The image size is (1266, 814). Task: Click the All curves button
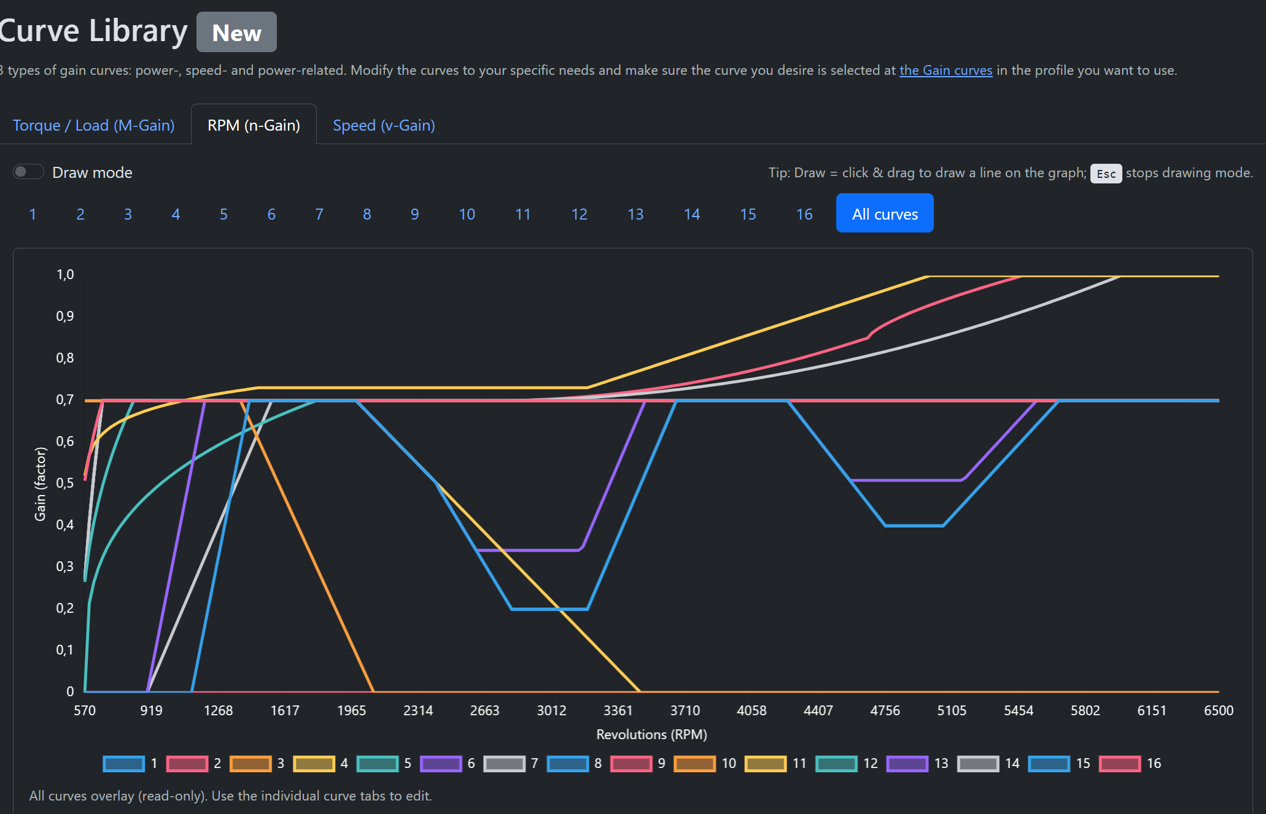tap(884, 213)
